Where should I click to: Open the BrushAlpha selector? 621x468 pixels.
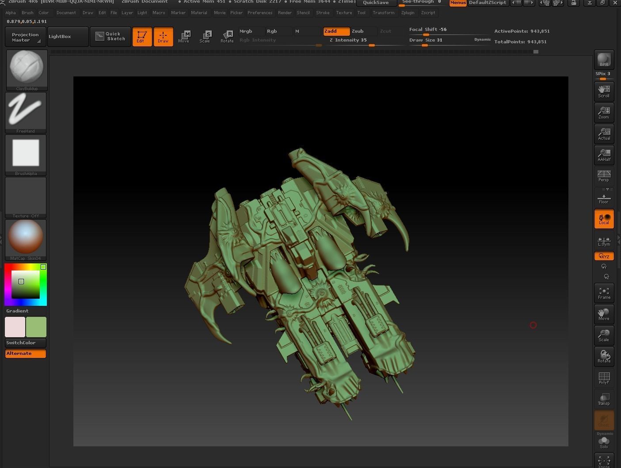pyautogui.click(x=26, y=155)
